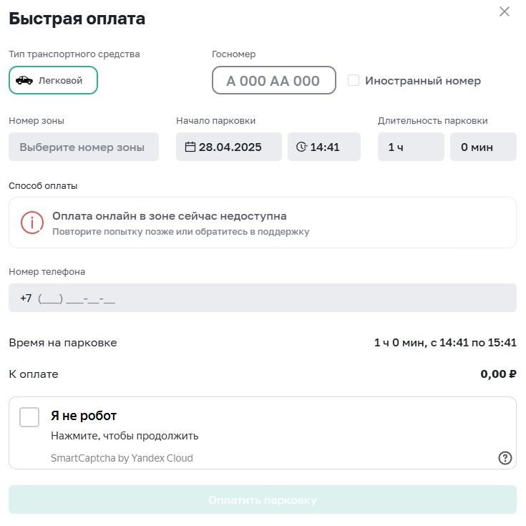
Task: Click the car icon for Легковой
Action: (24, 80)
